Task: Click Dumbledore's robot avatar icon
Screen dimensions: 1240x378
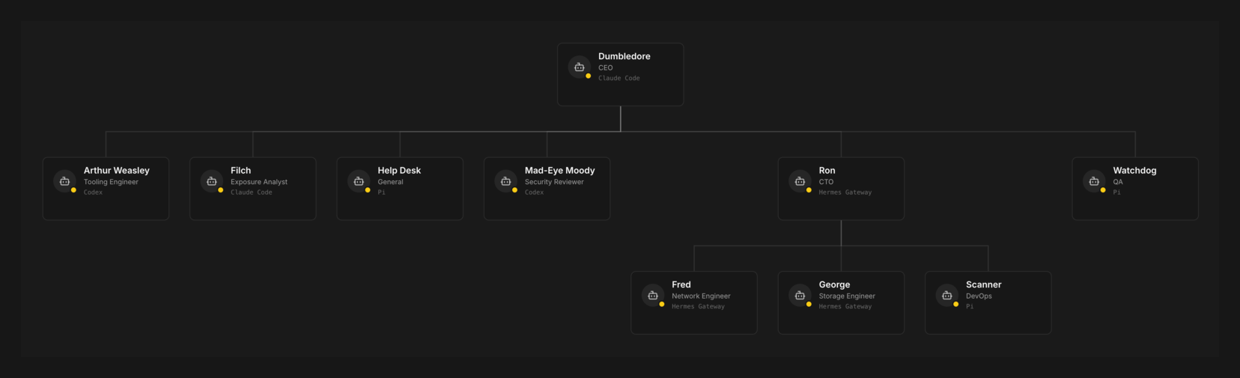Action: (580, 67)
